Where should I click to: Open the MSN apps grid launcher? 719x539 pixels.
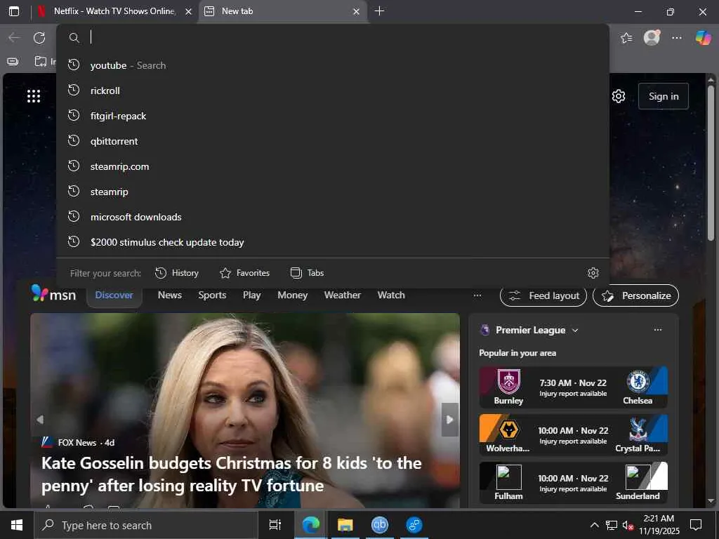pyautogui.click(x=34, y=96)
